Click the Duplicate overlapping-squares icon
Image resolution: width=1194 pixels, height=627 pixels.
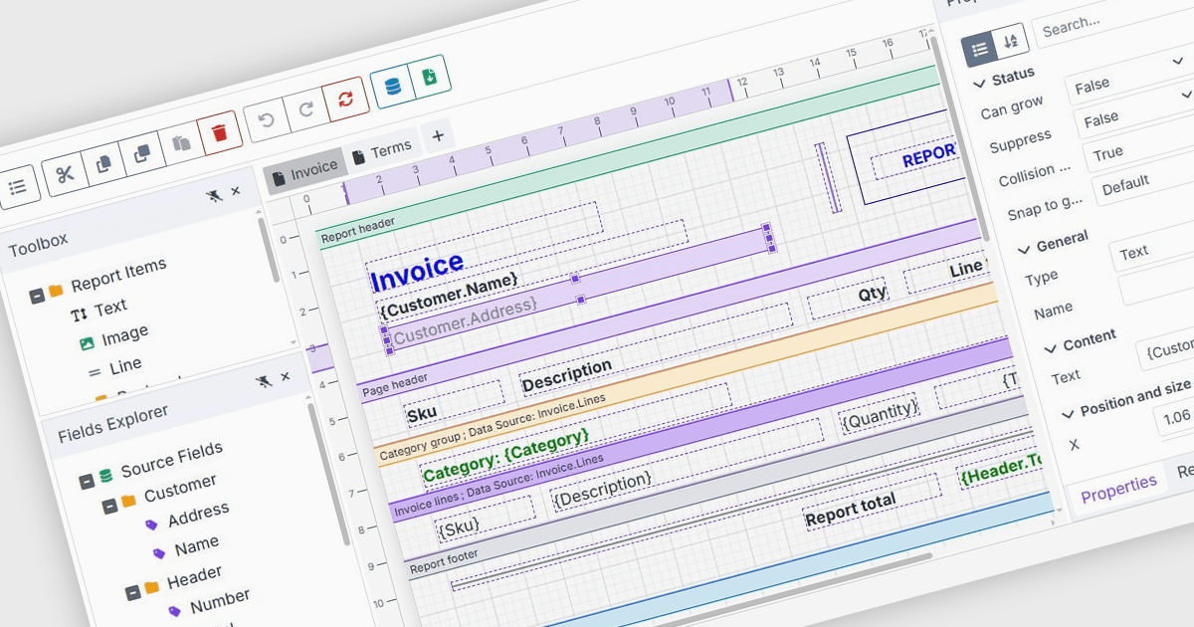pyautogui.click(x=141, y=154)
